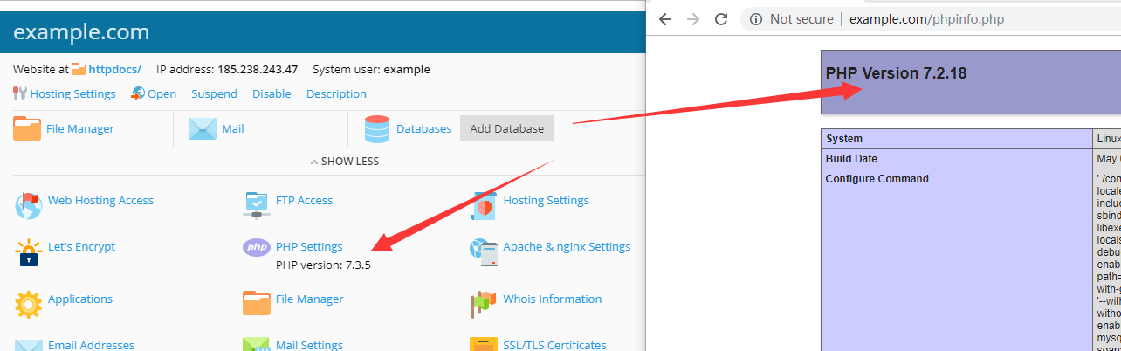Click the Databases stack icon
Viewport: 1121px width, 351px height.
(377, 128)
